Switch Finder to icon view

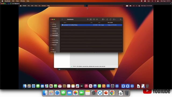[x=88, y=19]
